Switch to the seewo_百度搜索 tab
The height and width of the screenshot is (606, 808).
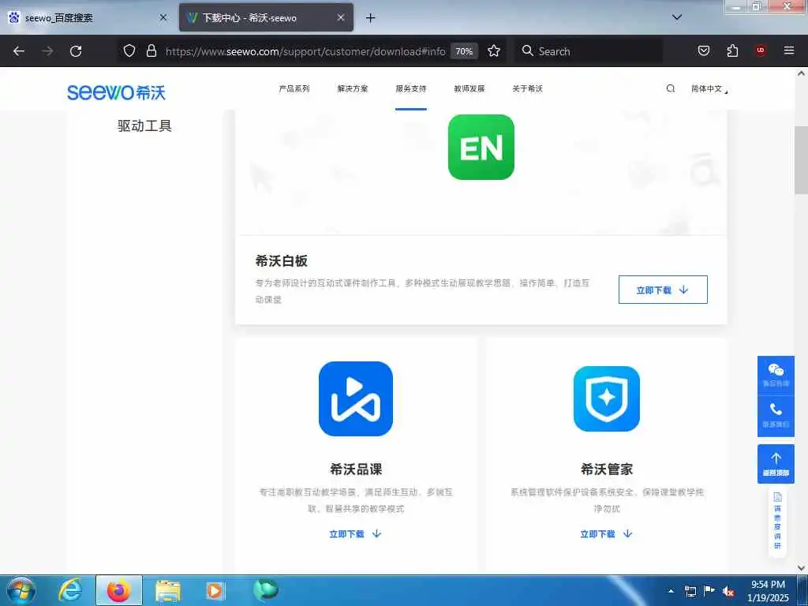[88, 17]
